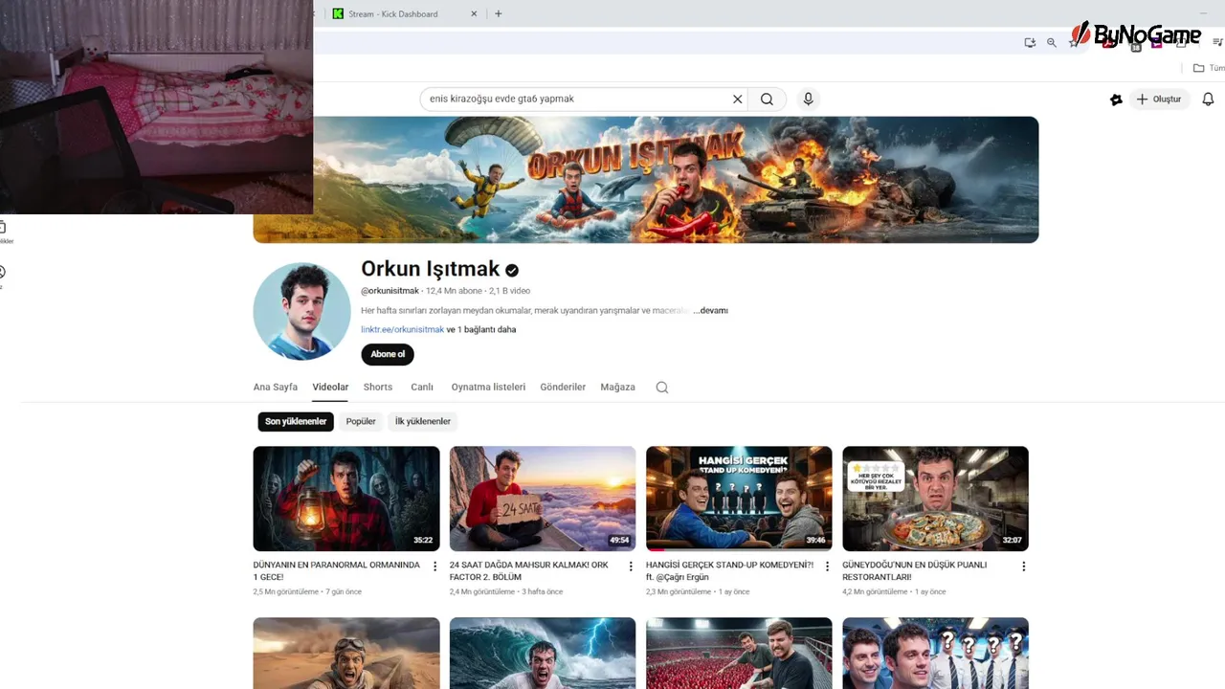The height and width of the screenshot is (689, 1225).
Task: Open the browser media control icon
Action: pyautogui.click(x=1217, y=42)
